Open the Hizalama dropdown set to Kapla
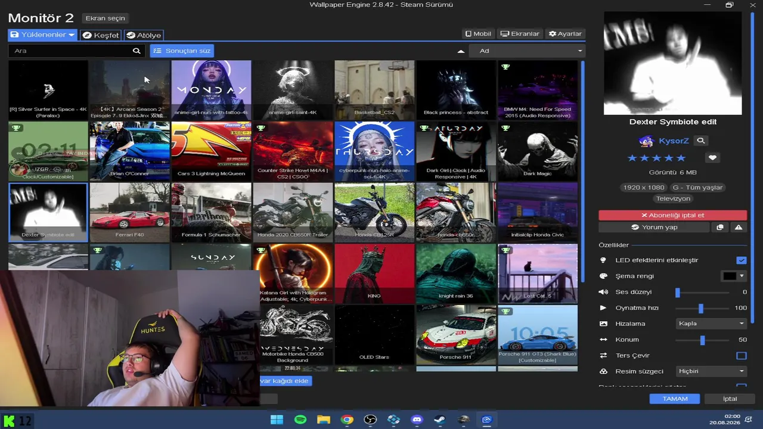763x429 pixels. point(711,324)
